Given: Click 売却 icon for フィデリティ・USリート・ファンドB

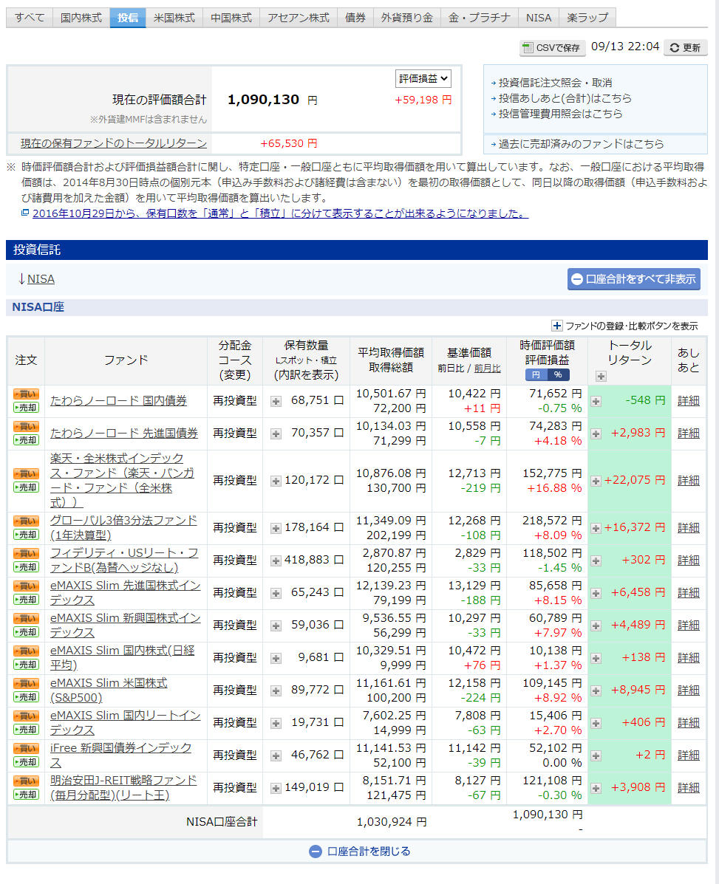Looking at the screenshot, I should [26, 567].
